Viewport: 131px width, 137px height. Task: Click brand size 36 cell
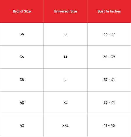click(22, 57)
